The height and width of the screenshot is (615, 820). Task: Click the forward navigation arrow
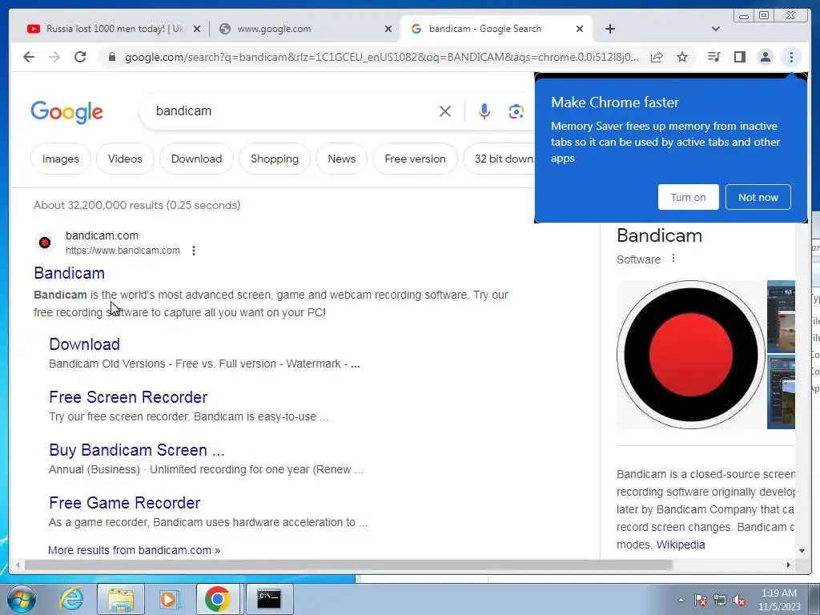pyautogui.click(x=54, y=57)
